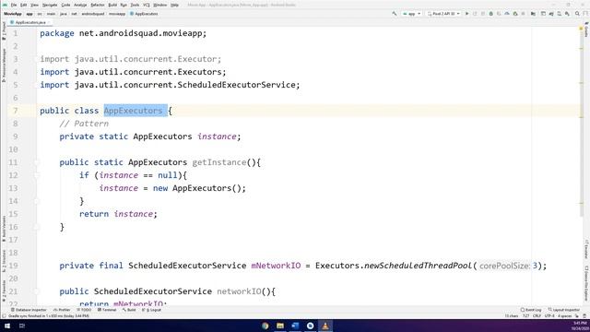
Task: Open the Build menu
Action: tap(112, 5)
